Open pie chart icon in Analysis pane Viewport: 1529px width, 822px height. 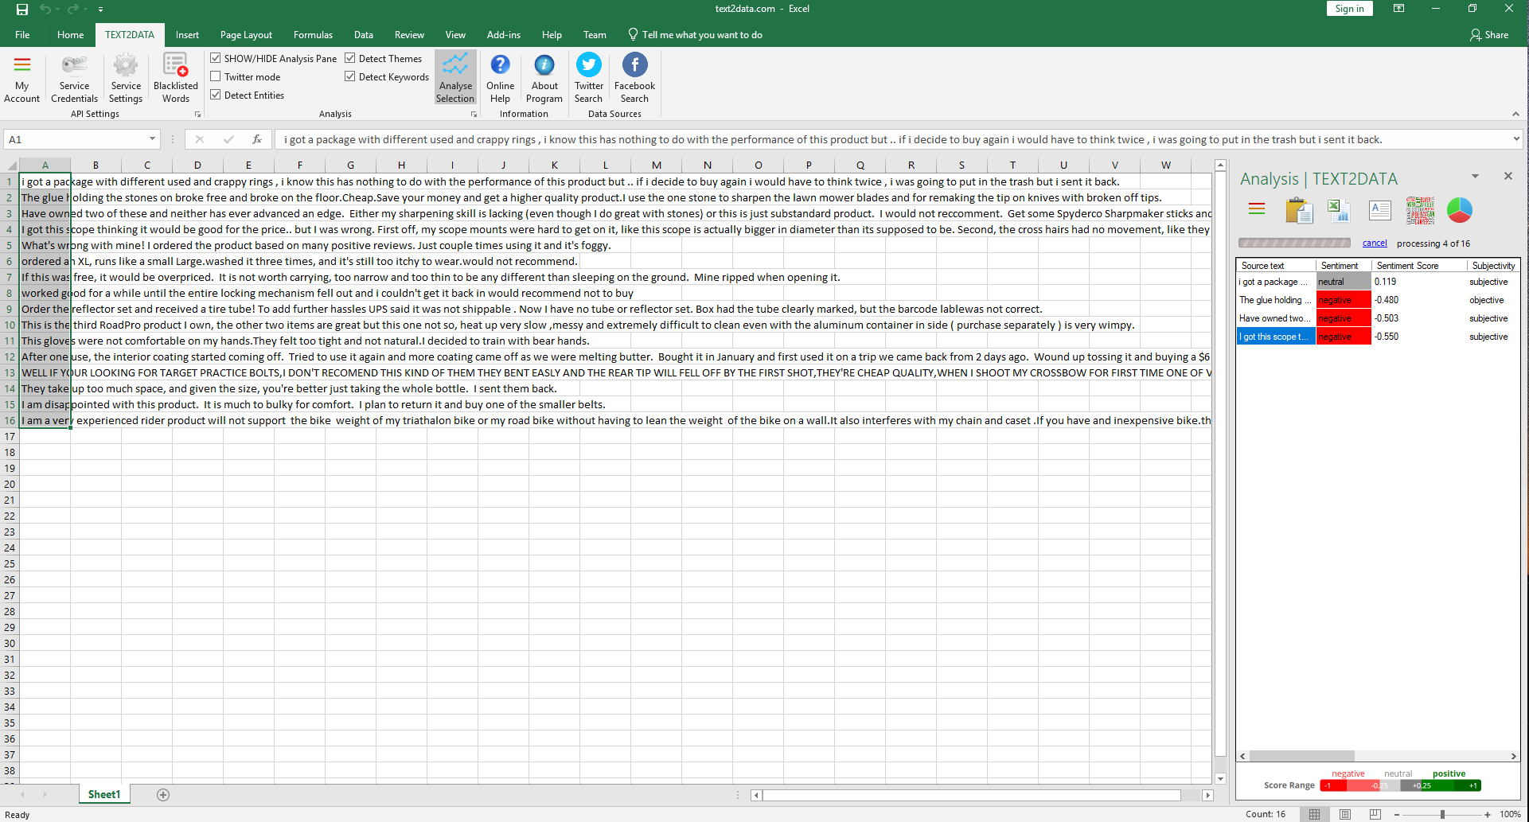click(x=1459, y=210)
